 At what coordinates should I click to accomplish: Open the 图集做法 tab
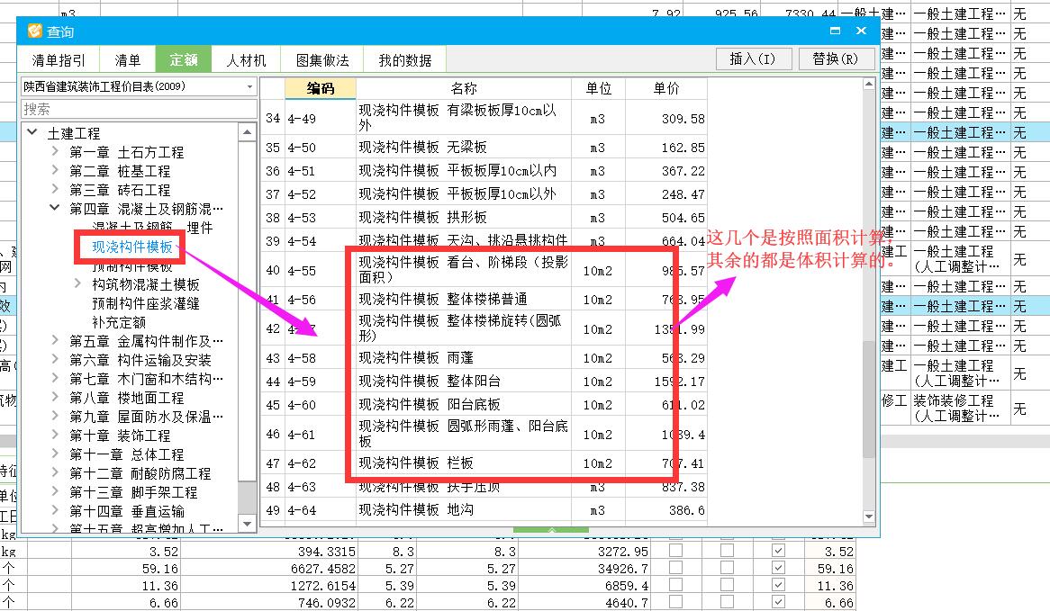click(x=322, y=60)
